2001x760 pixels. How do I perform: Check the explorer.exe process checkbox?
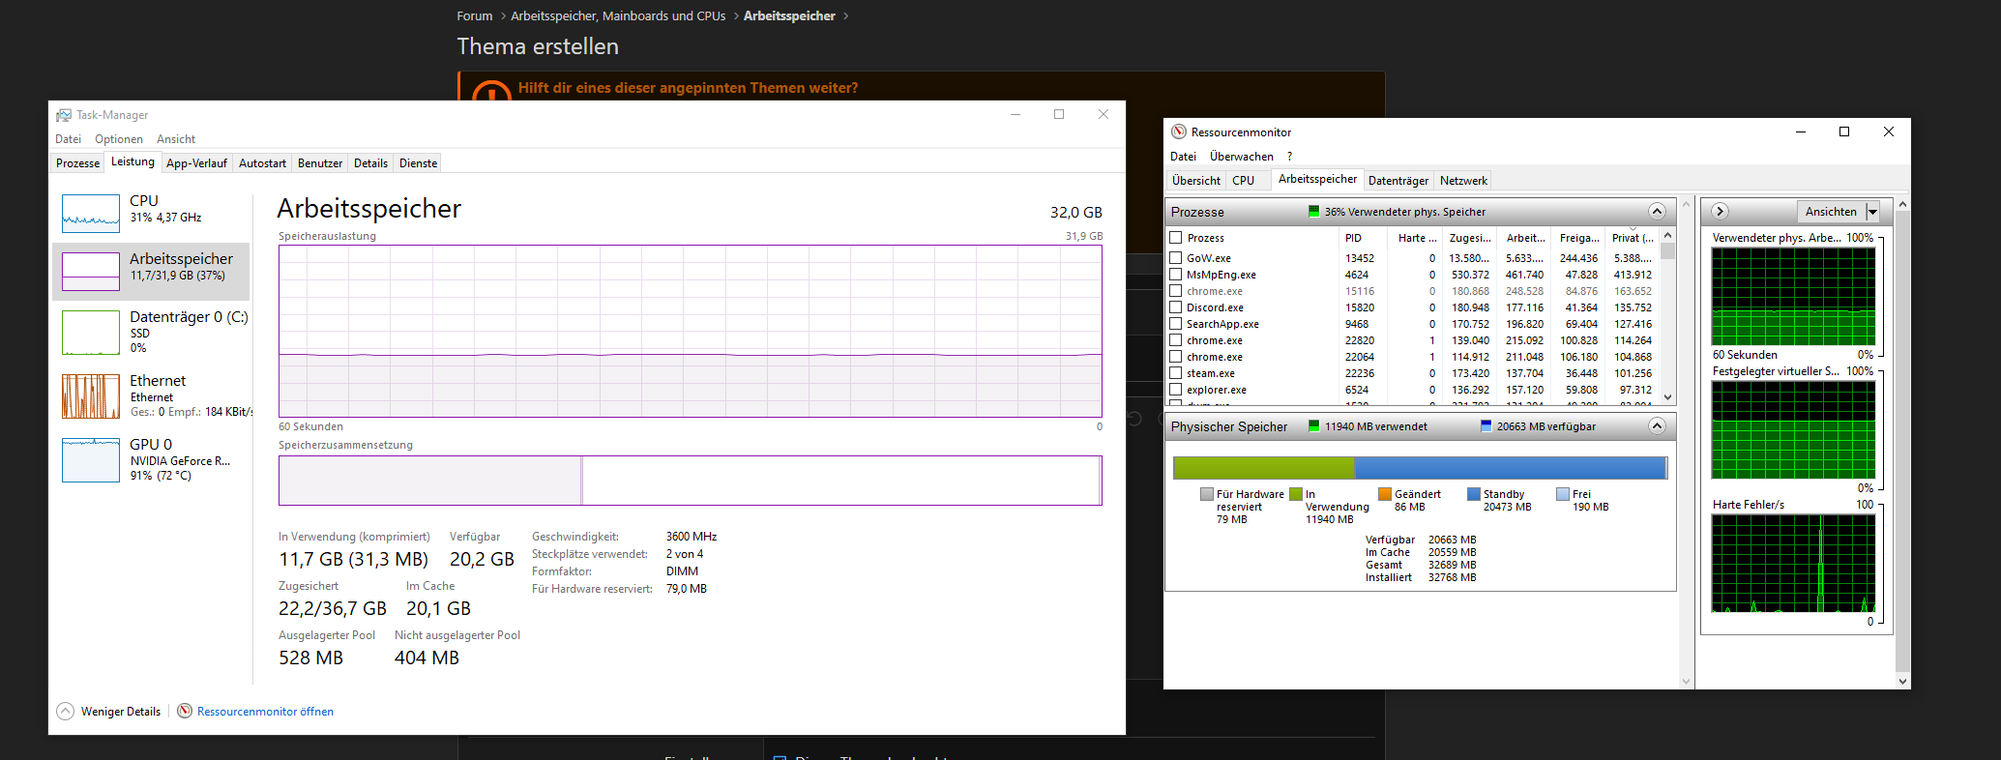pyautogui.click(x=1176, y=390)
